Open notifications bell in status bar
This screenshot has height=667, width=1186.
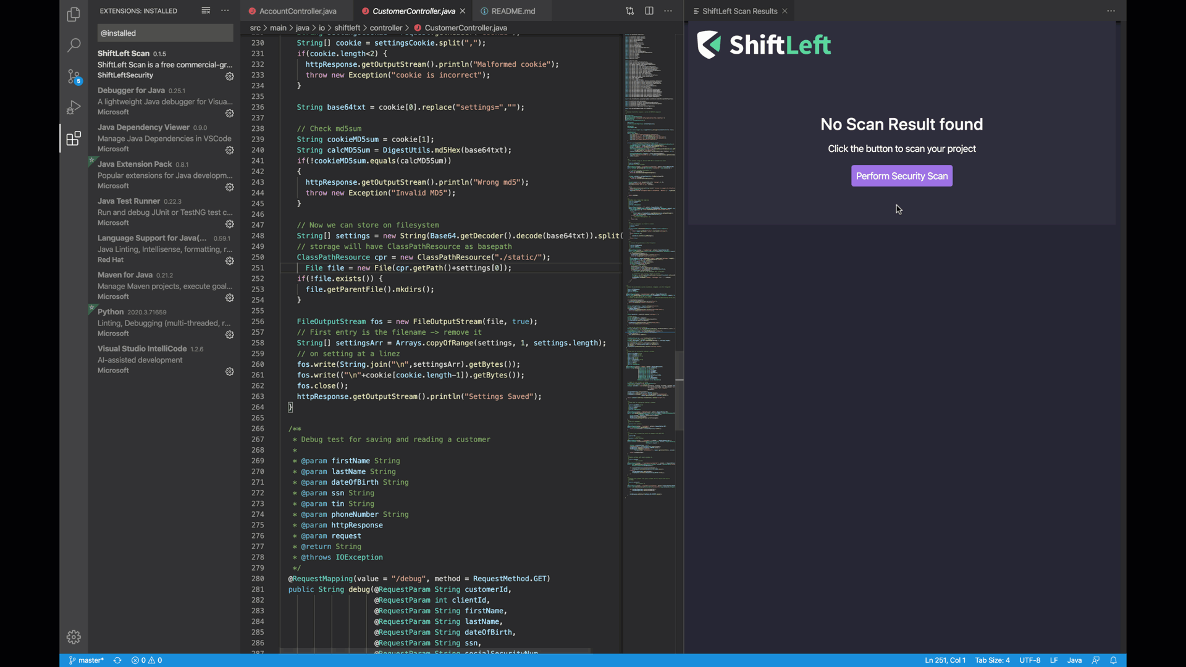click(x=1113, y=660)
